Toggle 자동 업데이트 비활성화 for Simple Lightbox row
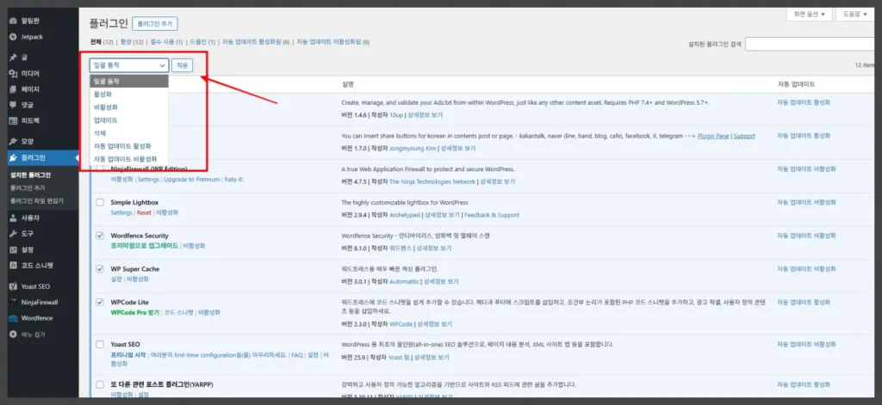This screenshot has height=405, width=882. tap(806, 202)
